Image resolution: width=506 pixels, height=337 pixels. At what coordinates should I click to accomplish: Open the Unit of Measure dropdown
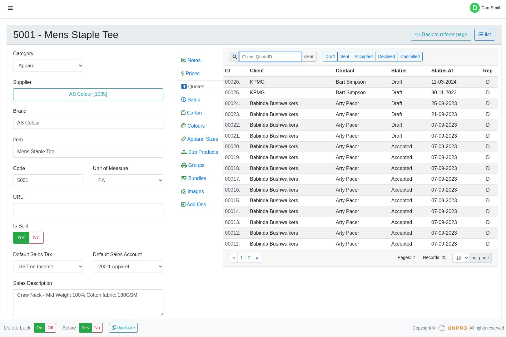point(128,180)
